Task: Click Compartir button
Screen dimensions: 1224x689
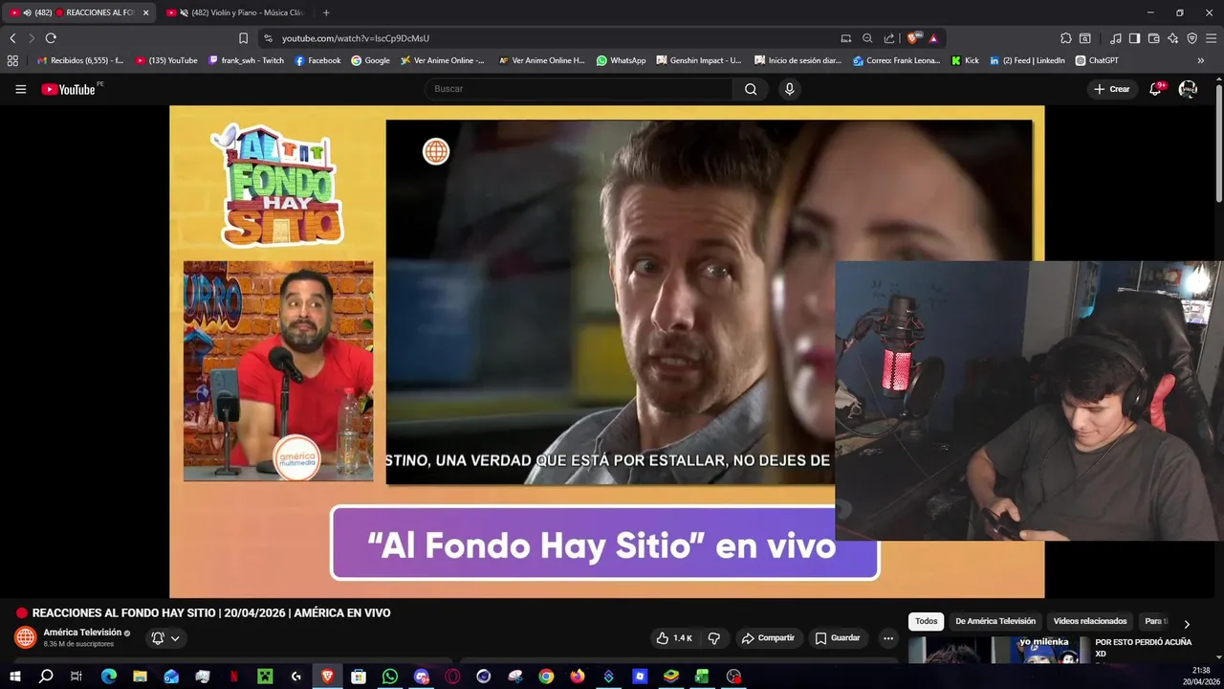Action: click(x=768, y=638)
